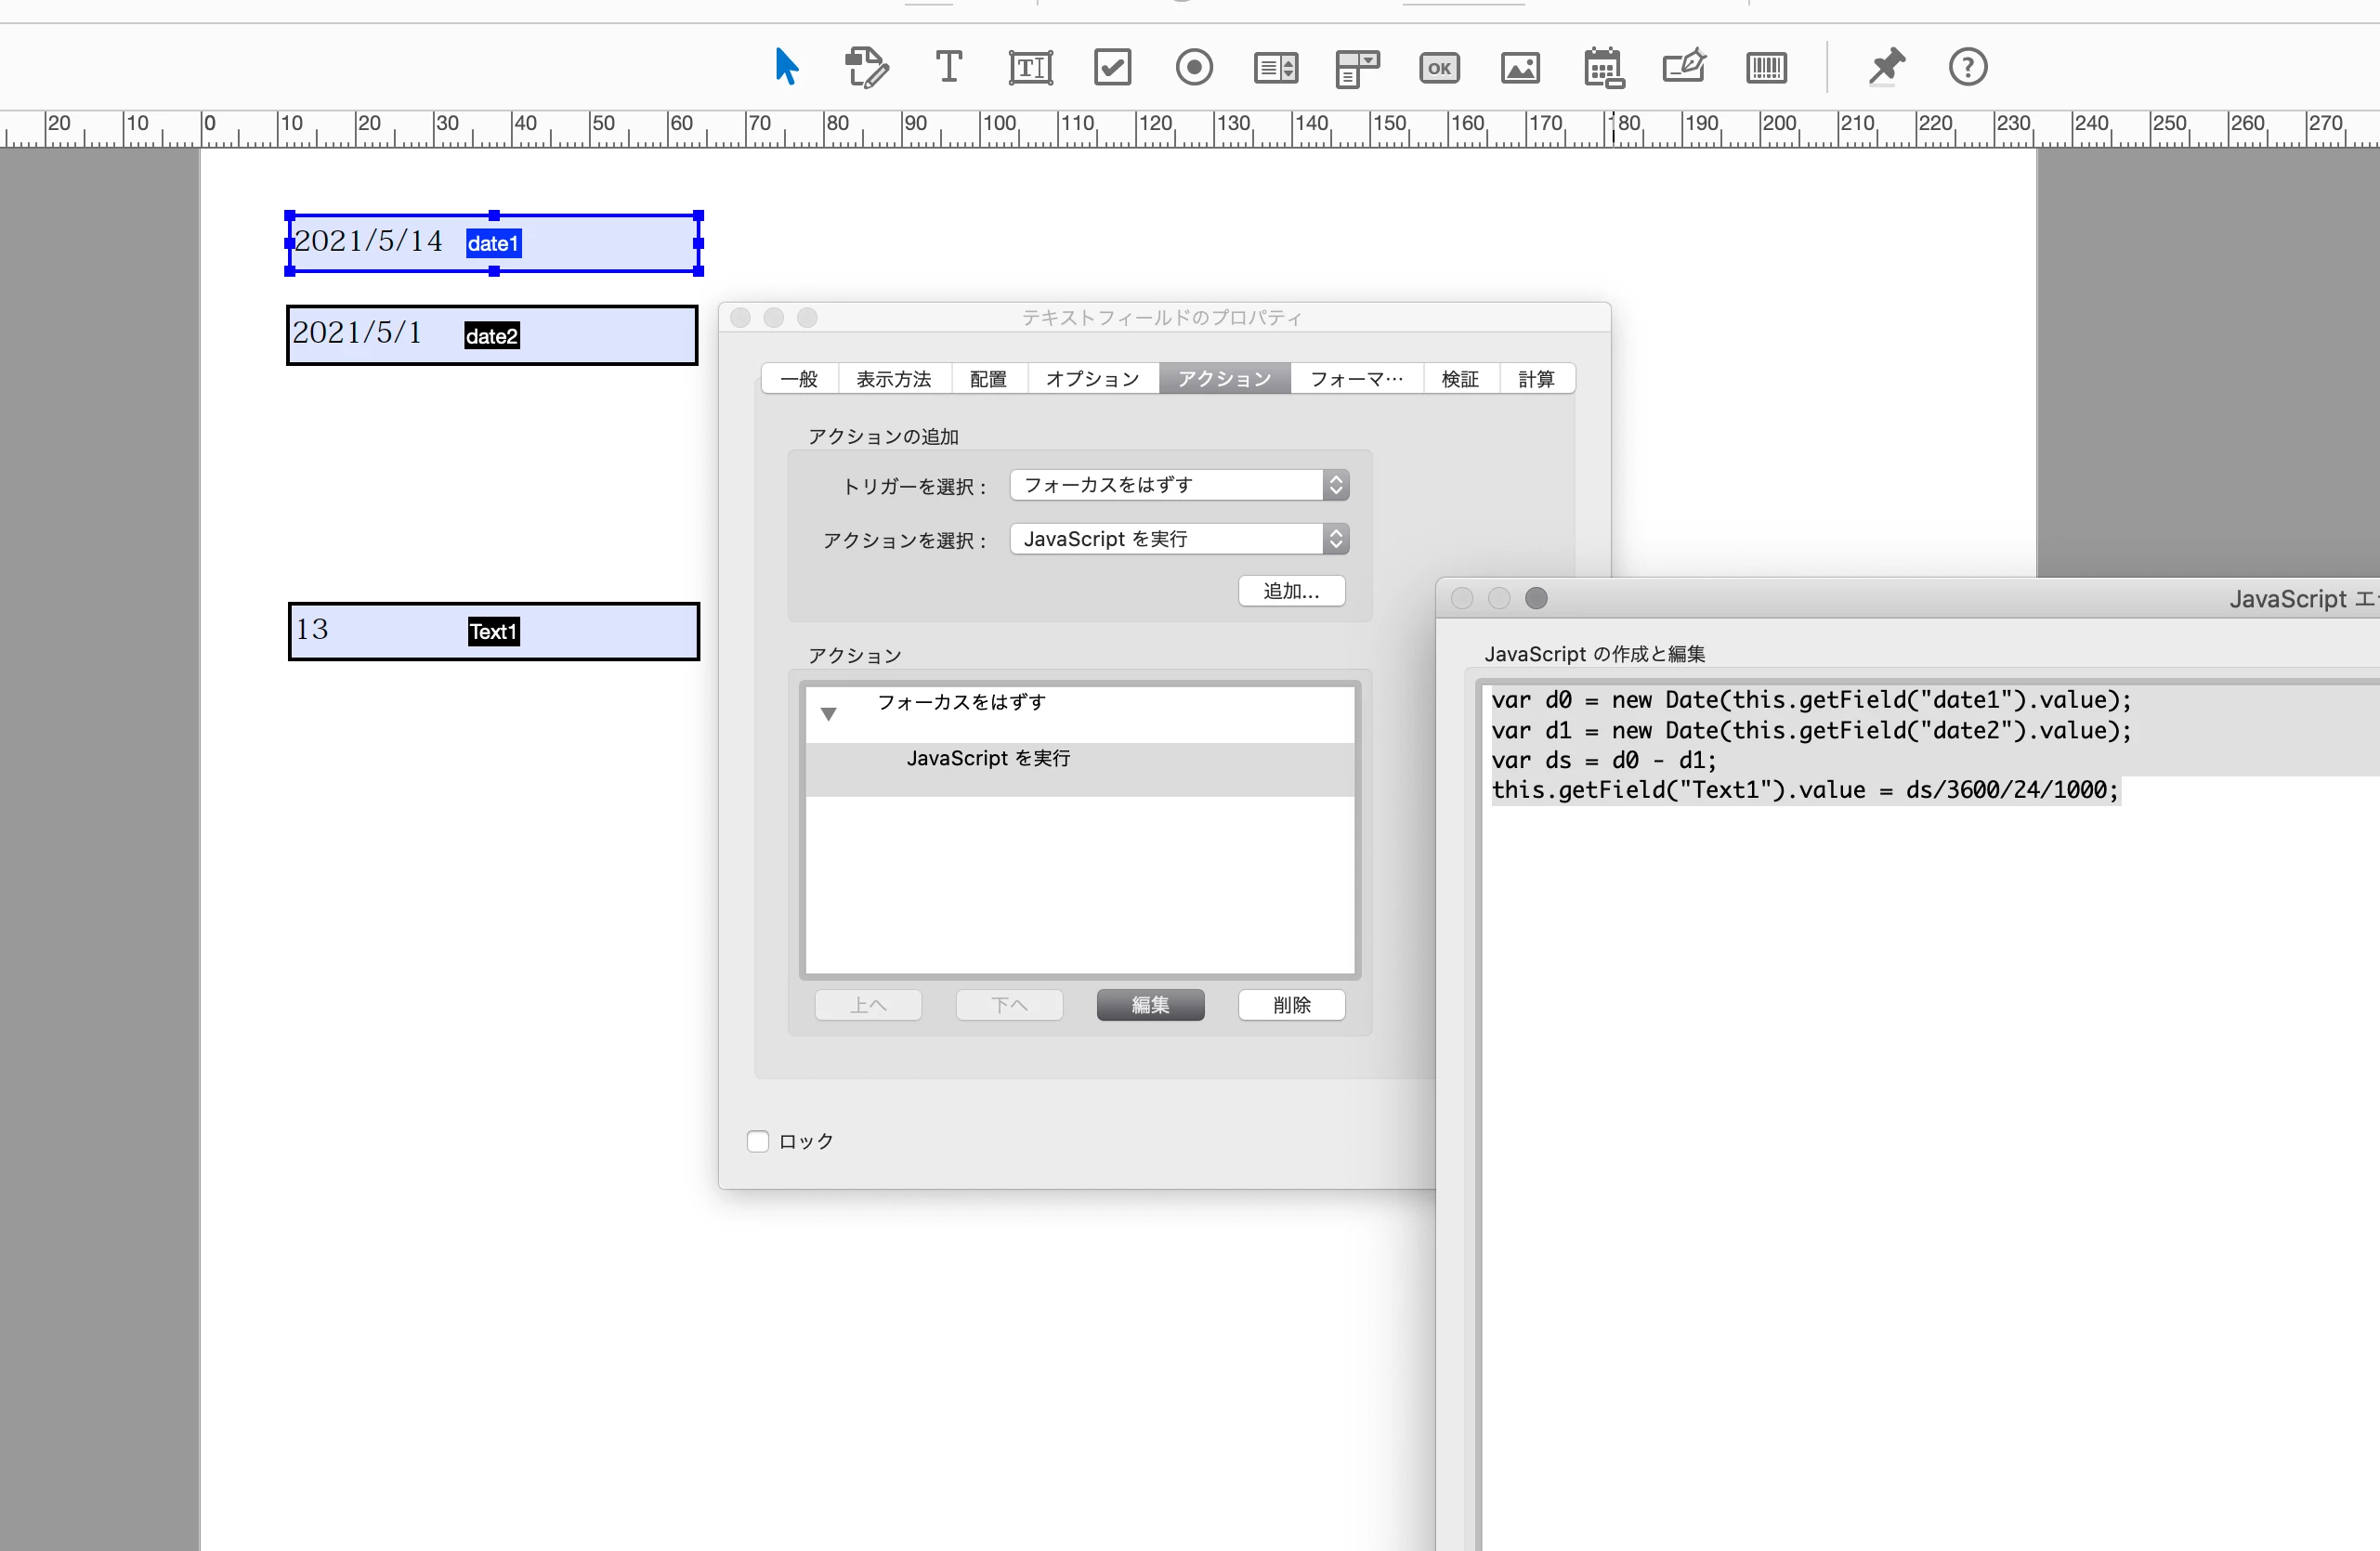This screenshot has height=1551, width=2380.
Task: Choose the radio button field tool
Action: pos(1193,67)
